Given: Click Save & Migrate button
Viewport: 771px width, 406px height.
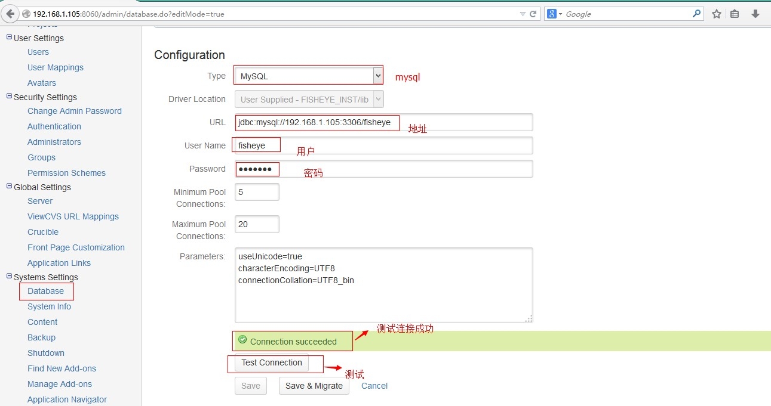Looking at the screenshot, I should 314,386.
